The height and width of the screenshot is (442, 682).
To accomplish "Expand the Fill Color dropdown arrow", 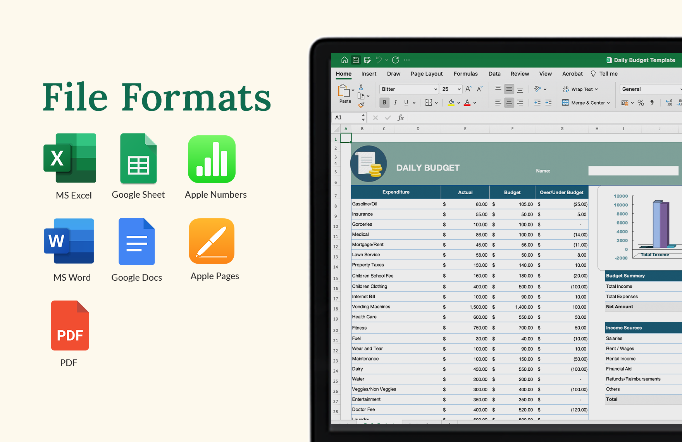I will (459, 103).
